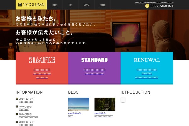
Task: Click the checkmark icon beside 2014 4 1 entry
Action: 17,114
